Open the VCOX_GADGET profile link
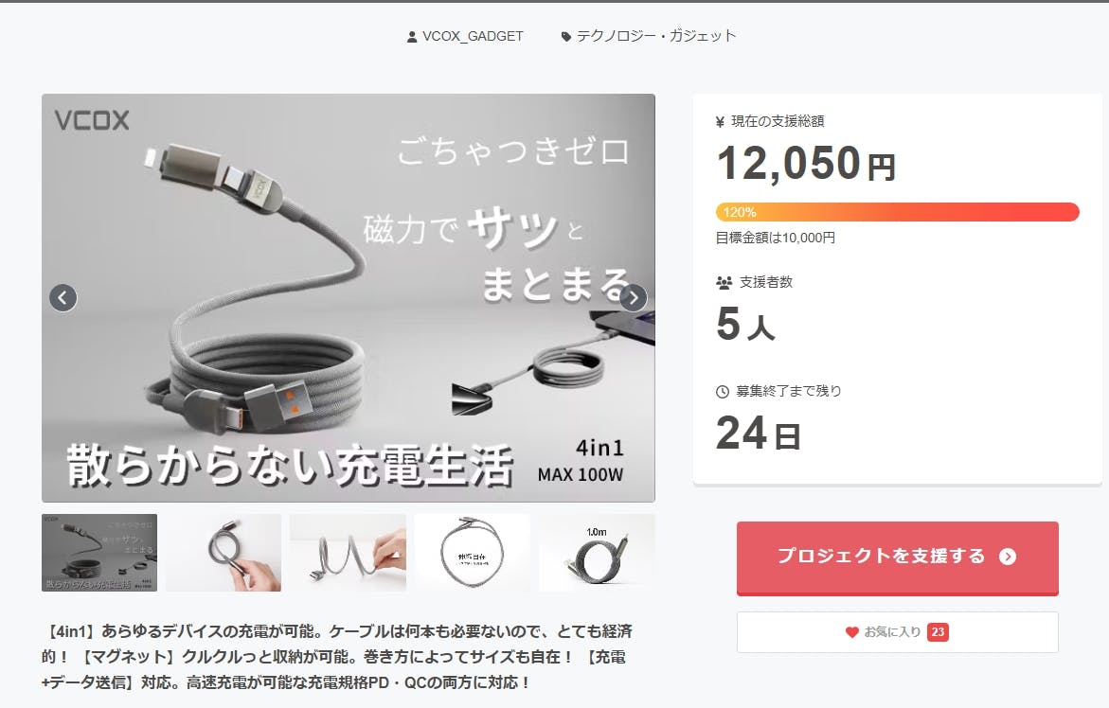 tap(473, 36)
